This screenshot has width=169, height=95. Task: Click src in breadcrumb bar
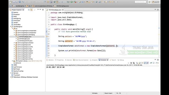(x=29, y=6)
